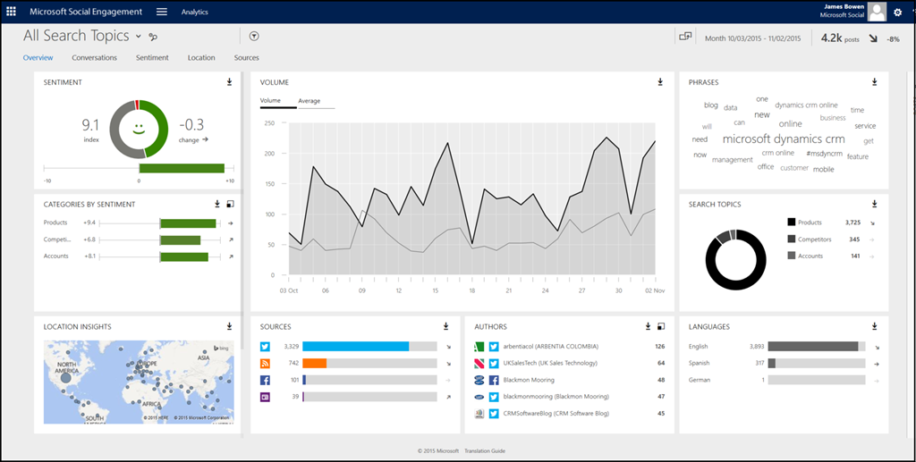916x462 pixels.
Task: Click the #msdyncrm phrase
Action: click(824, 154)
